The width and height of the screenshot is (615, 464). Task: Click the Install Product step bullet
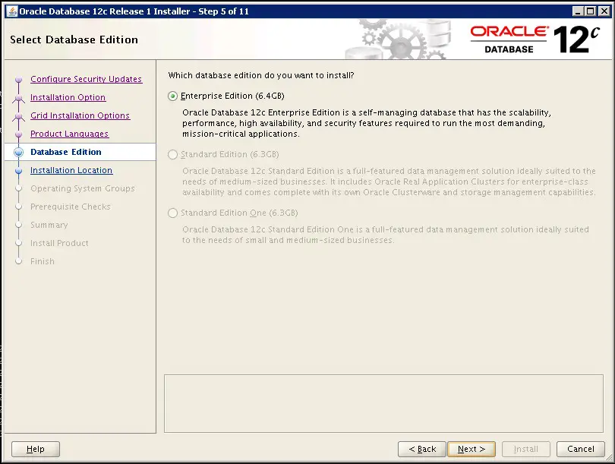(x=18, y=243)
